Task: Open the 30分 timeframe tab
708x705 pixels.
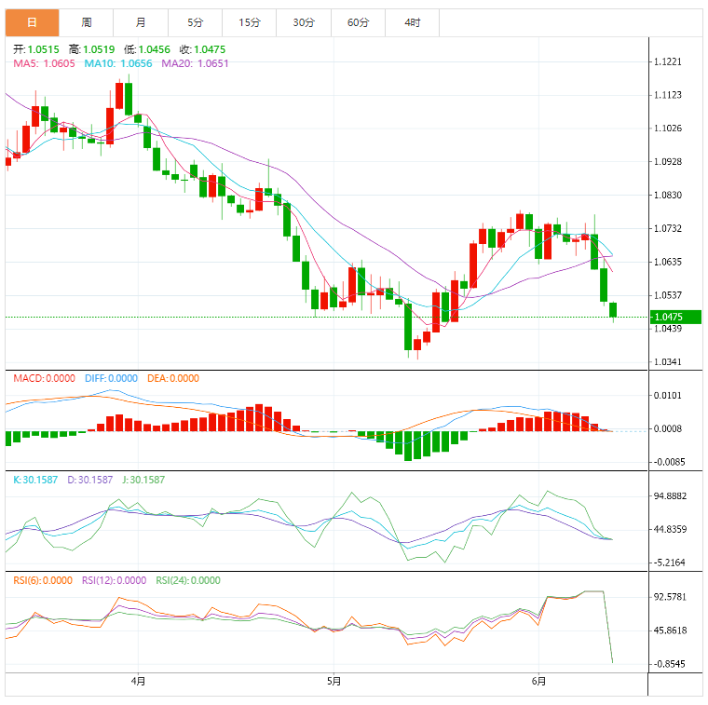Action: (x=304, y=22)
